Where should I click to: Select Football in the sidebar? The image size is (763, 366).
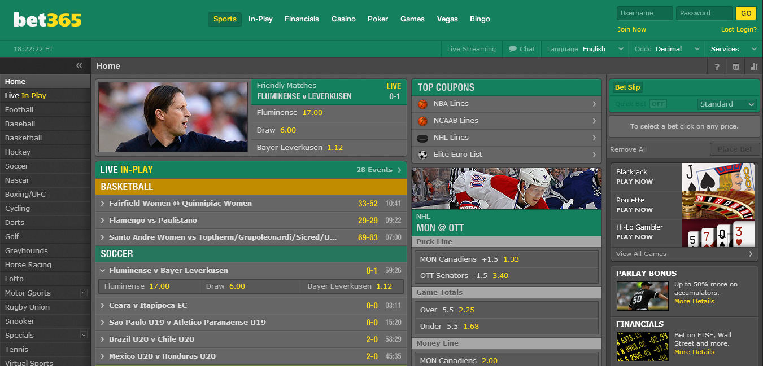(x=45, y=110)
